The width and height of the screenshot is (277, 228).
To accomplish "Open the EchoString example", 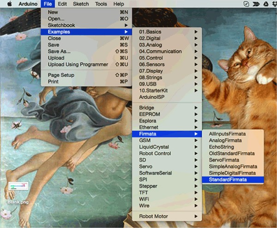I will tap(233, 147).
